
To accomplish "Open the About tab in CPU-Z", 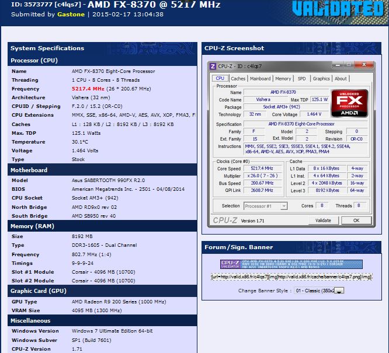I will [341, 79].
